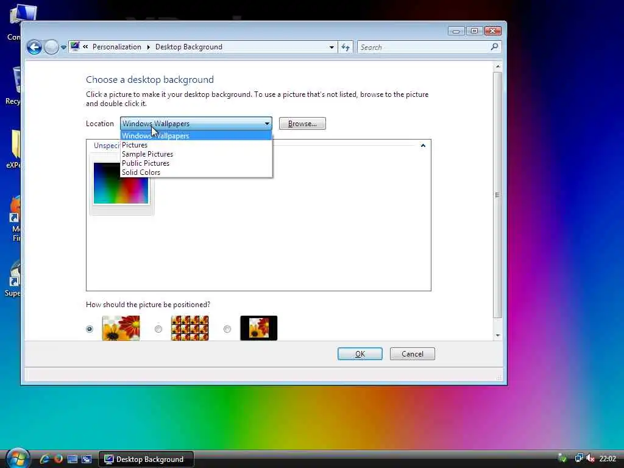
Task: Click the Back navigation arrow
Action: (34, 48)
